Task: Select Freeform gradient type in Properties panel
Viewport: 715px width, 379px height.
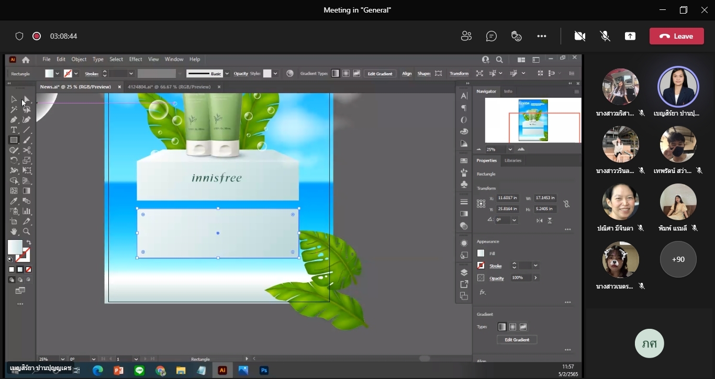Action: pyautogui.click(x=523, y=327)
